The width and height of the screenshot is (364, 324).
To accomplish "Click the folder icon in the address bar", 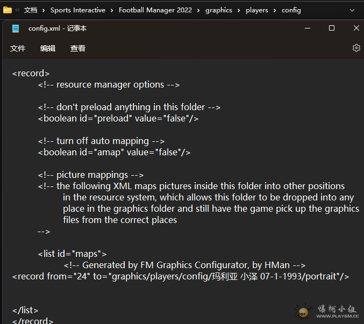I will [7, 10].
